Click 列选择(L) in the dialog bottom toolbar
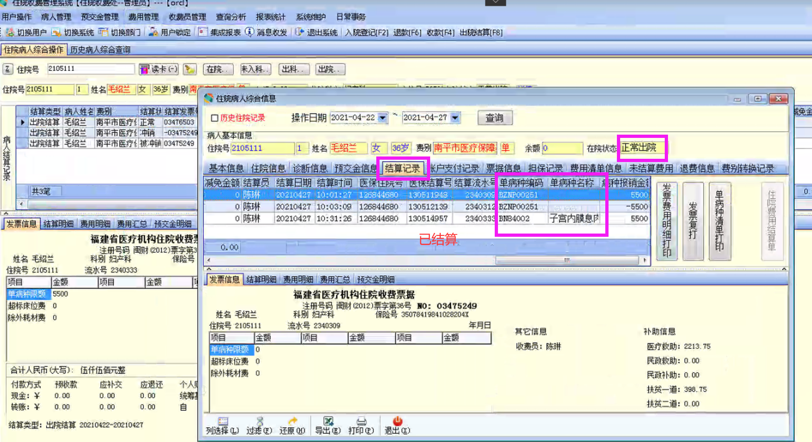This screenshot has width=812, height=442. [x=223, y=426]
